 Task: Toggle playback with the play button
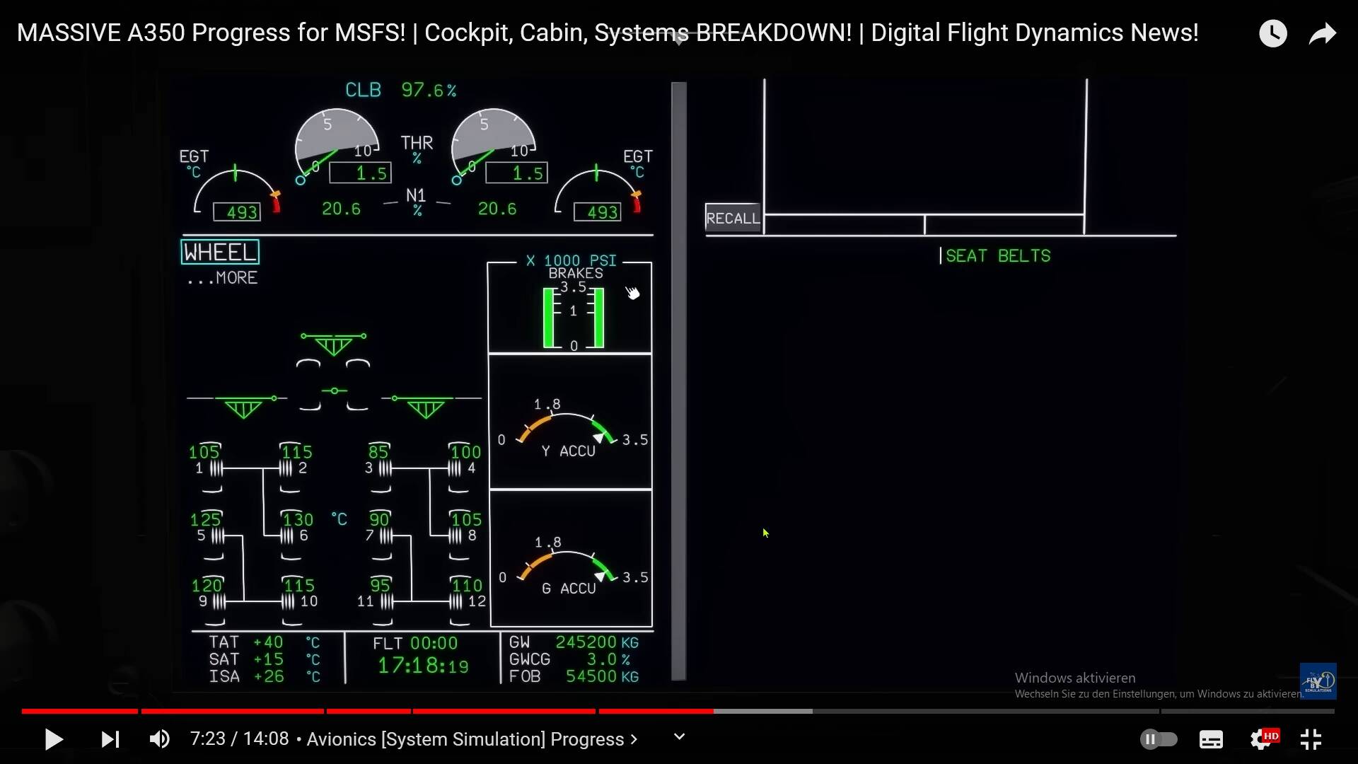(53, 739)
